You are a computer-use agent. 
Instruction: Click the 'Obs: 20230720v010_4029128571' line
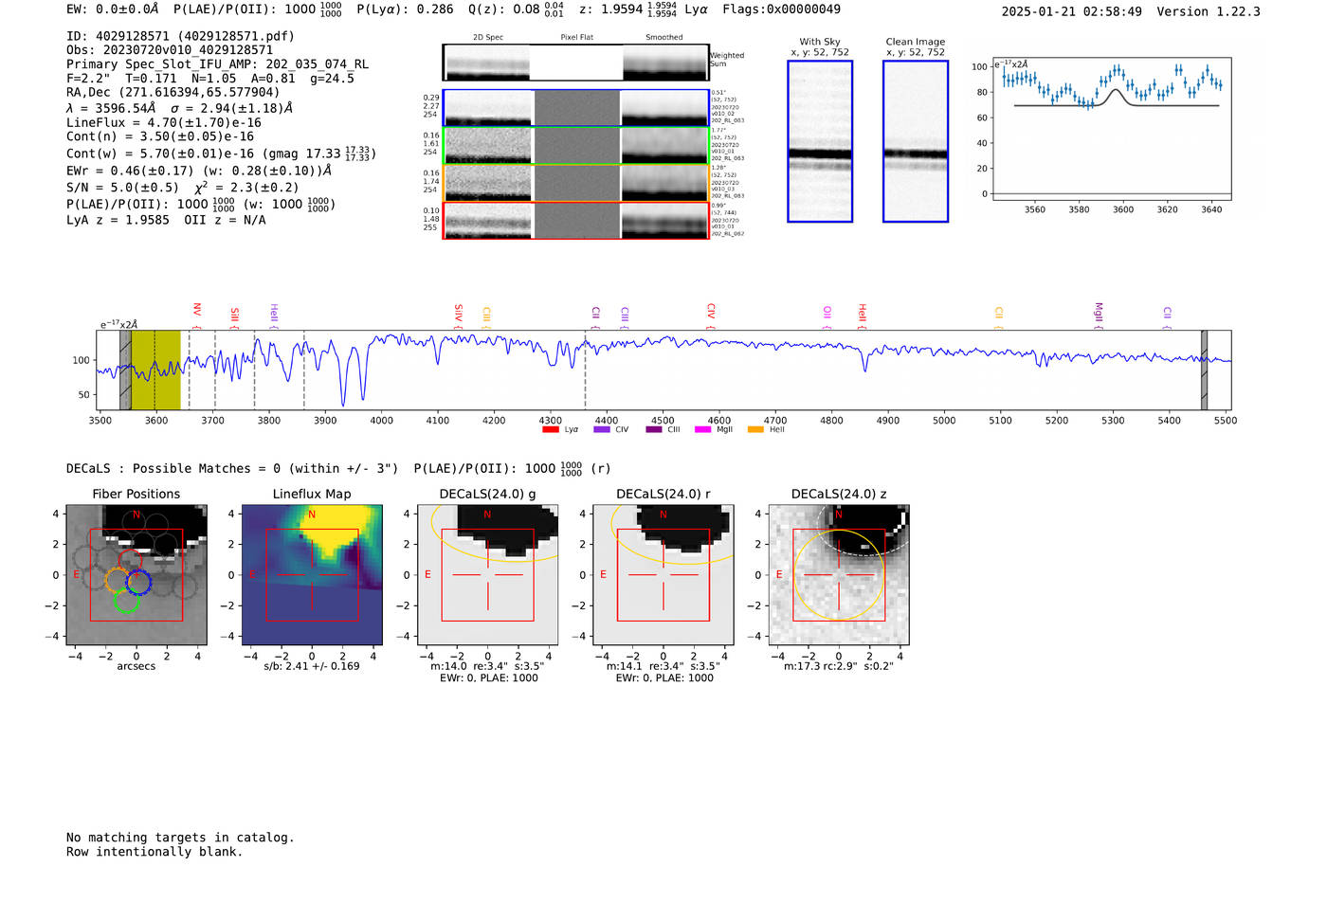(x=170, y=50)
